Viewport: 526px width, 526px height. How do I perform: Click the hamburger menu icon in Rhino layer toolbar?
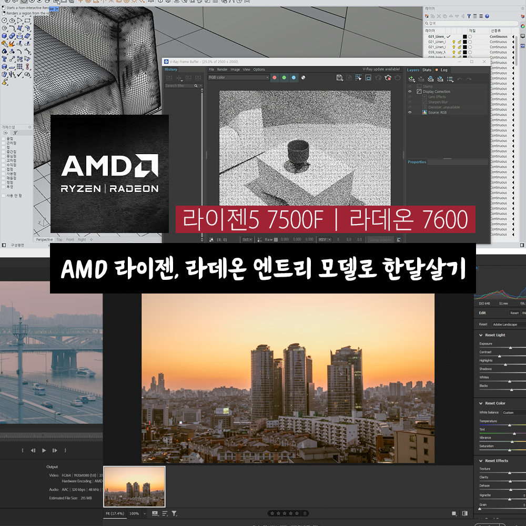pos(481,16)
